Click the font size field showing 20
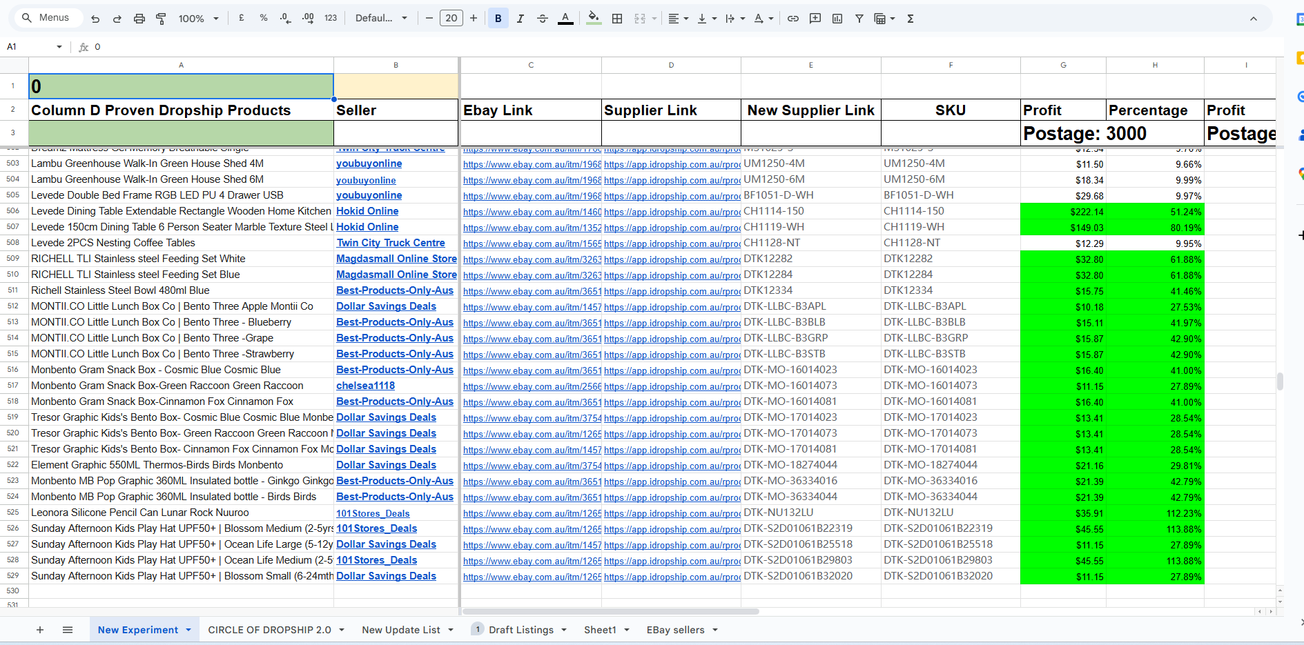Image resolution: width=1304 pixels, height=645 pixels. (451, 19)
